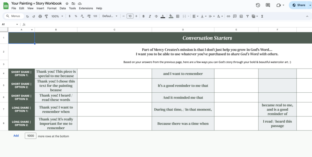The image size is (312, 157).
Task: Create a filter
Action: [x=248, y=16]
